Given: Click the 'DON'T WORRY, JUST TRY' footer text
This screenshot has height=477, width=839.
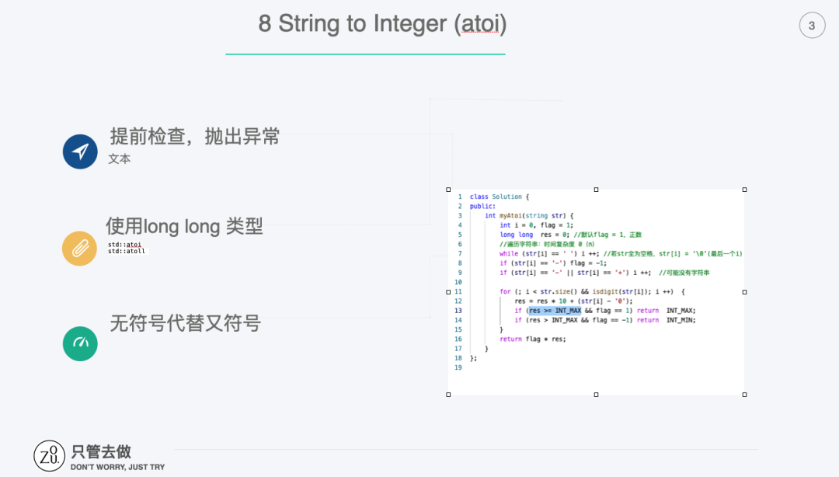Looking at the screenshot, I should 118,468.
